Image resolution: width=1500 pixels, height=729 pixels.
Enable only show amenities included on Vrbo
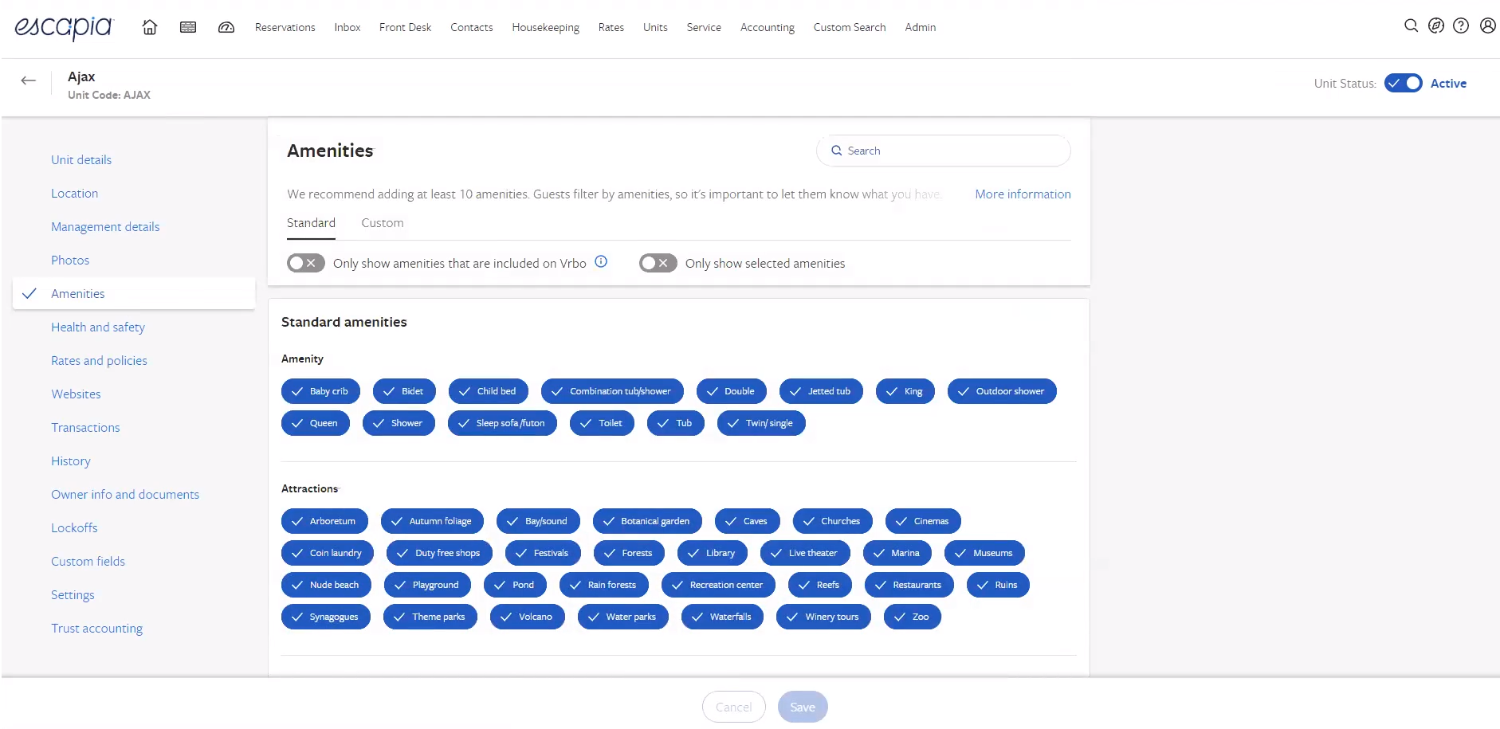[x=305, y=263]
